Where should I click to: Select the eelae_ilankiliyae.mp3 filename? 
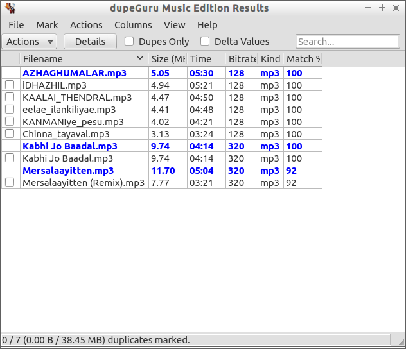point(69,110)
